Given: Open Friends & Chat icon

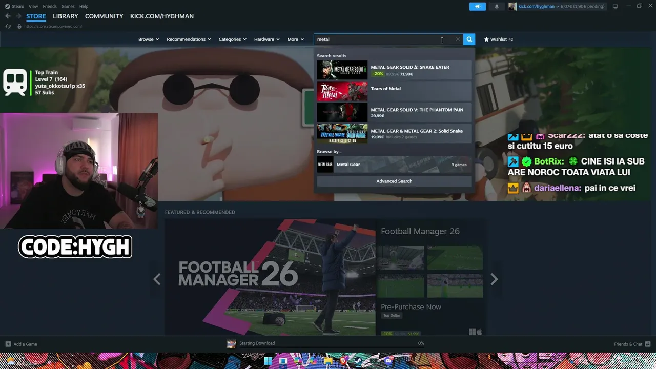Looking at the screenshot, I should click(648, 344).
